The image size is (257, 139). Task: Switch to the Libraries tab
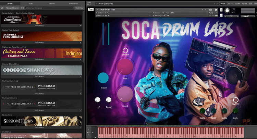pos(10,3)
